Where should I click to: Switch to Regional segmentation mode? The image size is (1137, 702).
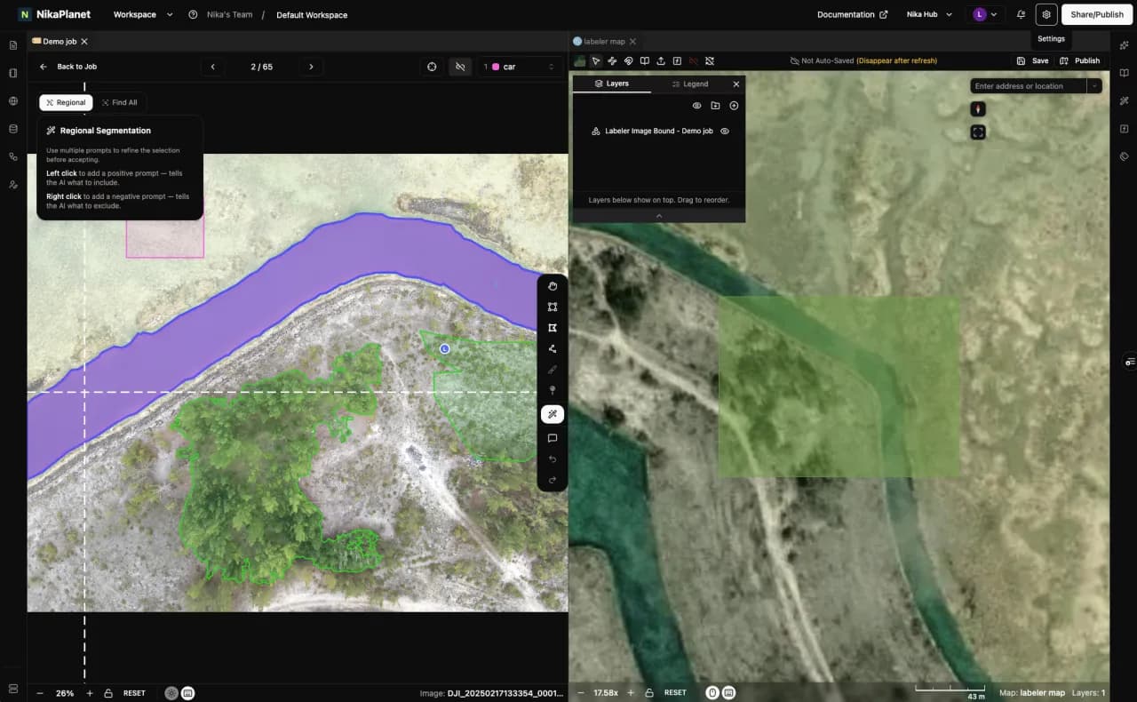point(66,102)
